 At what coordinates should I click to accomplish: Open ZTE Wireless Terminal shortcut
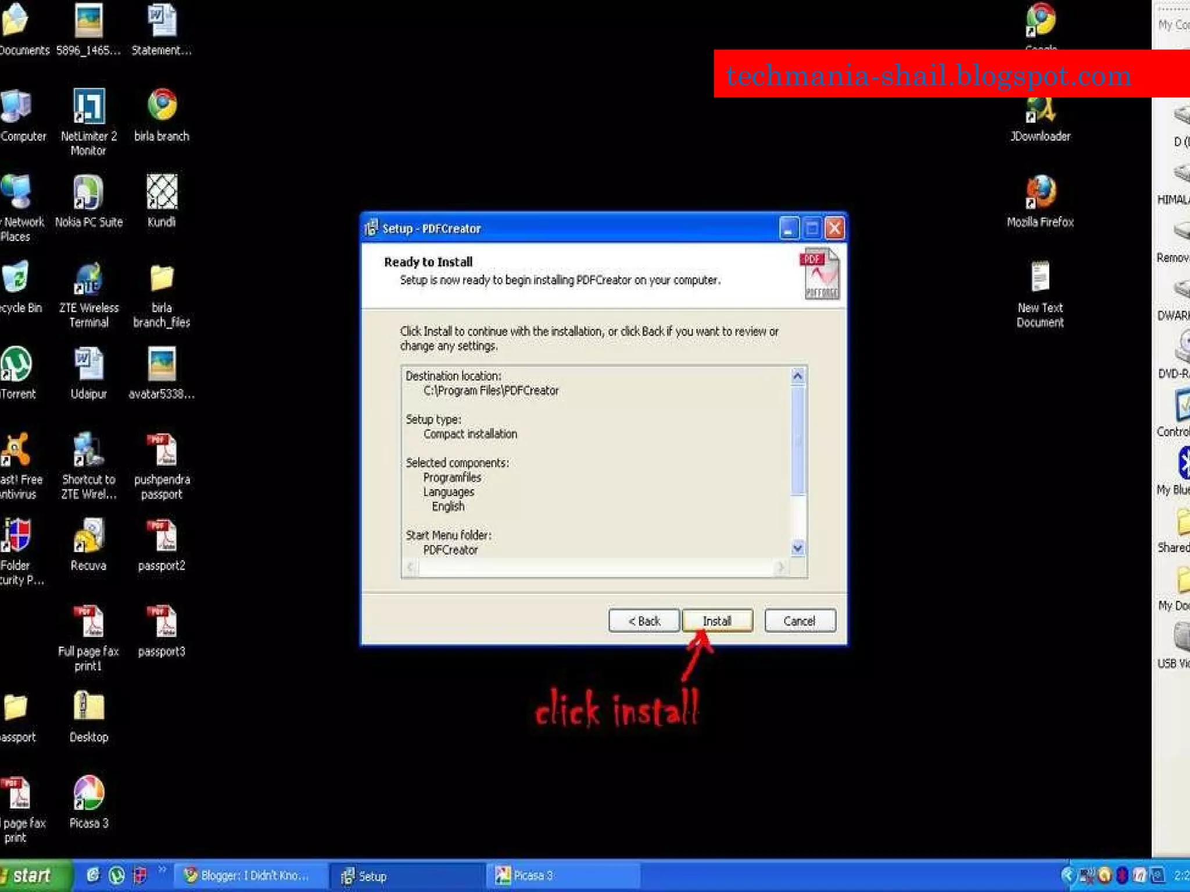click(88, 280)
